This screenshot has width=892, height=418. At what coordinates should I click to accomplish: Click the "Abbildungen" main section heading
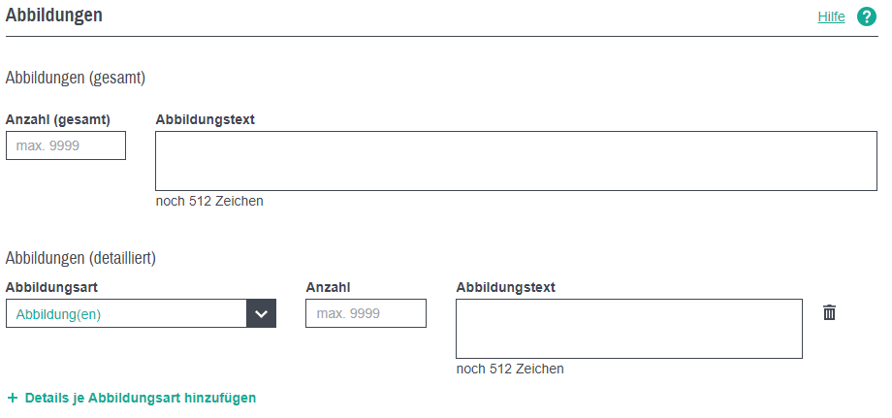tap(54, 16)
